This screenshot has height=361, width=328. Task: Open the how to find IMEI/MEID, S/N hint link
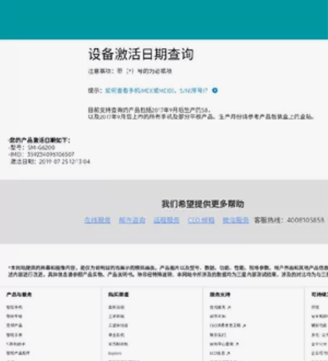[x=156, y=90]
